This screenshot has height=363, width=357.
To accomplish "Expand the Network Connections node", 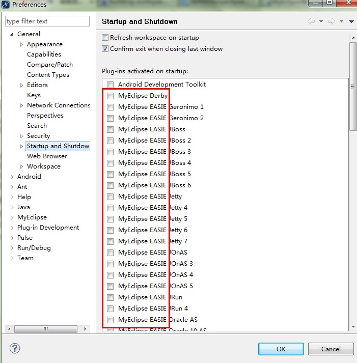I will (21, 105).
